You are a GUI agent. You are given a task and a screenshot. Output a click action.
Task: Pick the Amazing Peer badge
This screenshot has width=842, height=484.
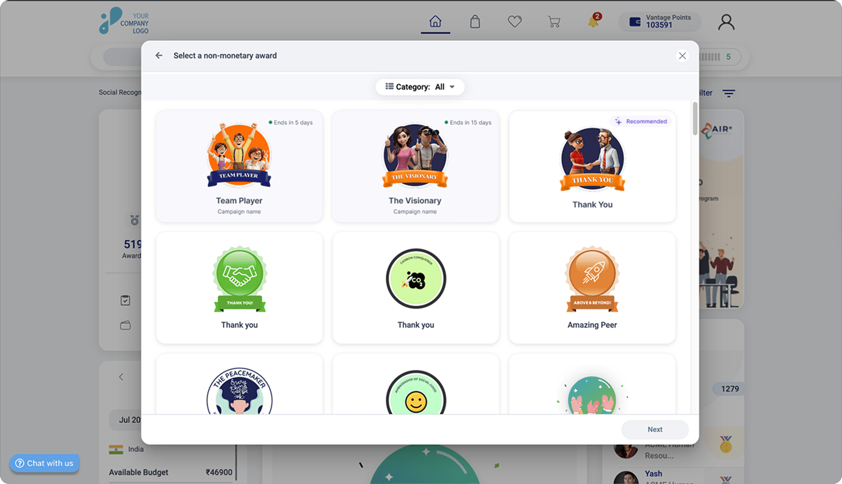(x=592, y=287)
